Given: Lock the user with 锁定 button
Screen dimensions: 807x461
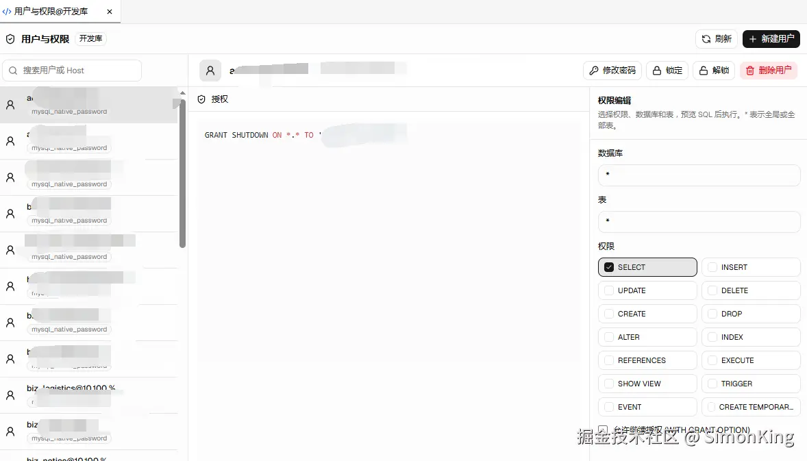Looking at the screenshot, I should [667, 71].
